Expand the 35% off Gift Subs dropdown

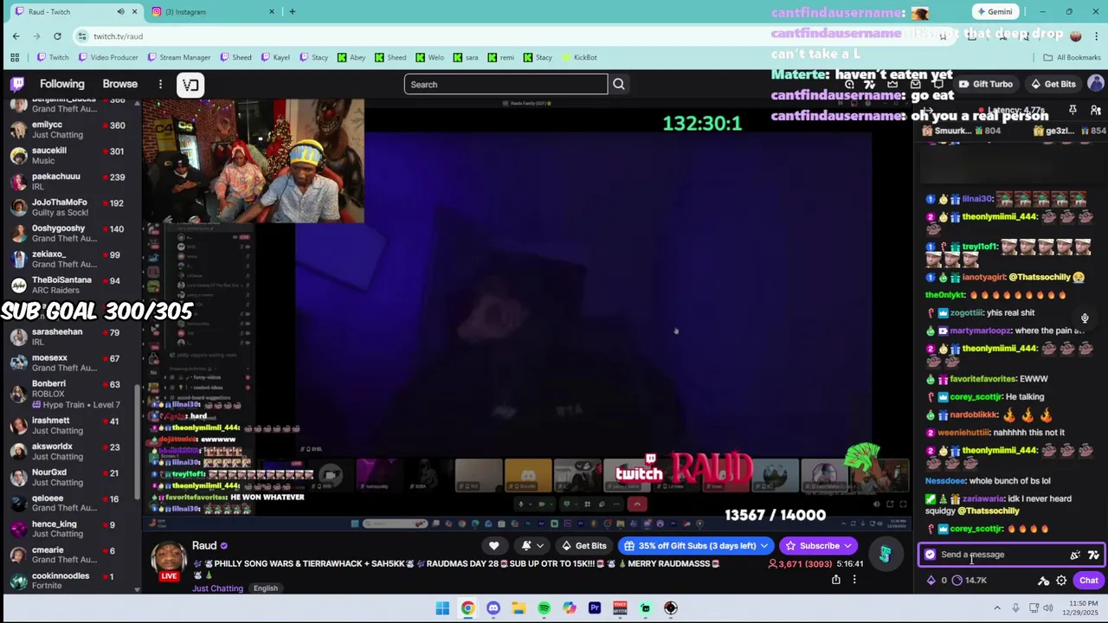coord(763,546)
